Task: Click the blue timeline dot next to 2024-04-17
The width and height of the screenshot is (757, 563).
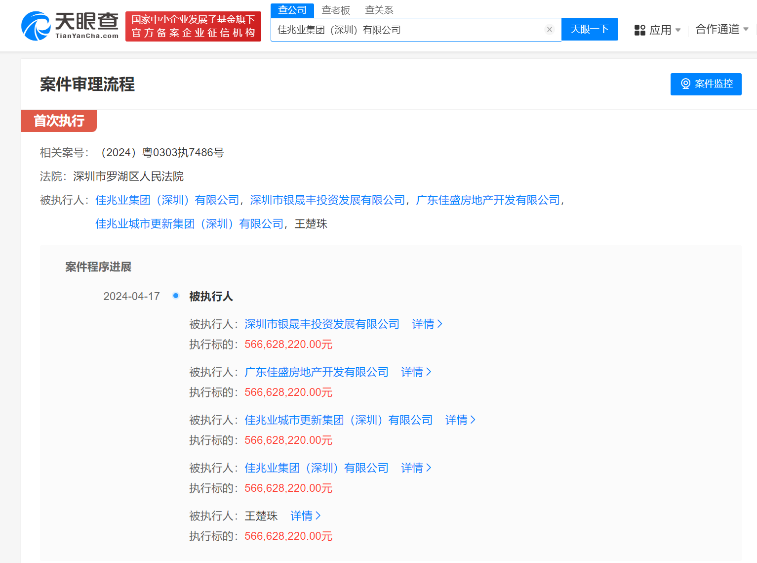Action: tap(176, 295)
